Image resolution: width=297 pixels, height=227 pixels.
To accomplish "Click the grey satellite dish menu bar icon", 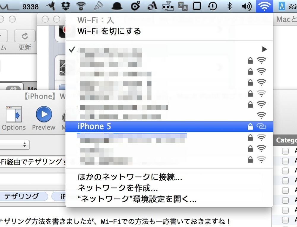I will coord(98,6).
